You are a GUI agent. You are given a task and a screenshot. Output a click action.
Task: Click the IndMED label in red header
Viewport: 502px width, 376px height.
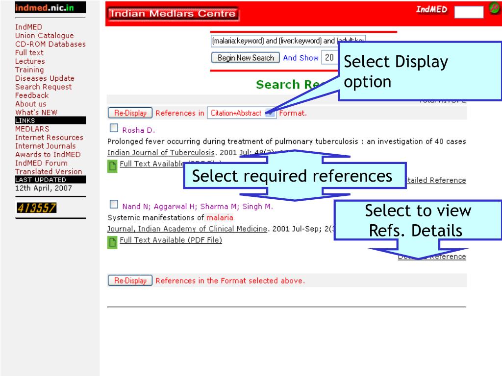coord(431,9)
